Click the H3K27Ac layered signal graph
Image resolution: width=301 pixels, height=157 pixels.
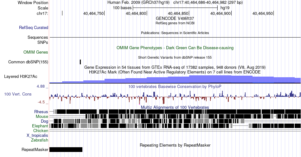tap(175, 79)
